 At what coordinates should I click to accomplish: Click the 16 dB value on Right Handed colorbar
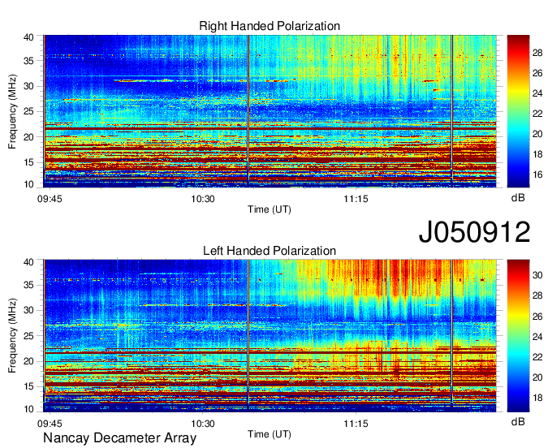(x=537, y=174)
